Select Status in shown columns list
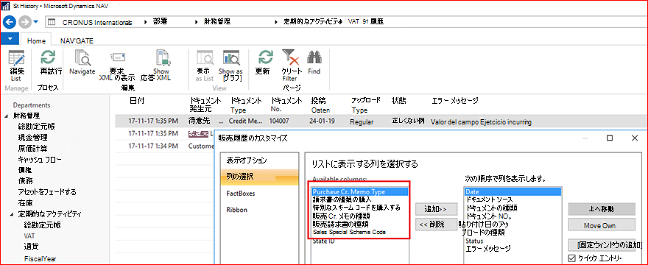 474,241
